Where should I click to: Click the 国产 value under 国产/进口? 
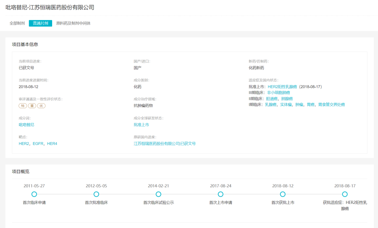click(x=138, y=68)
